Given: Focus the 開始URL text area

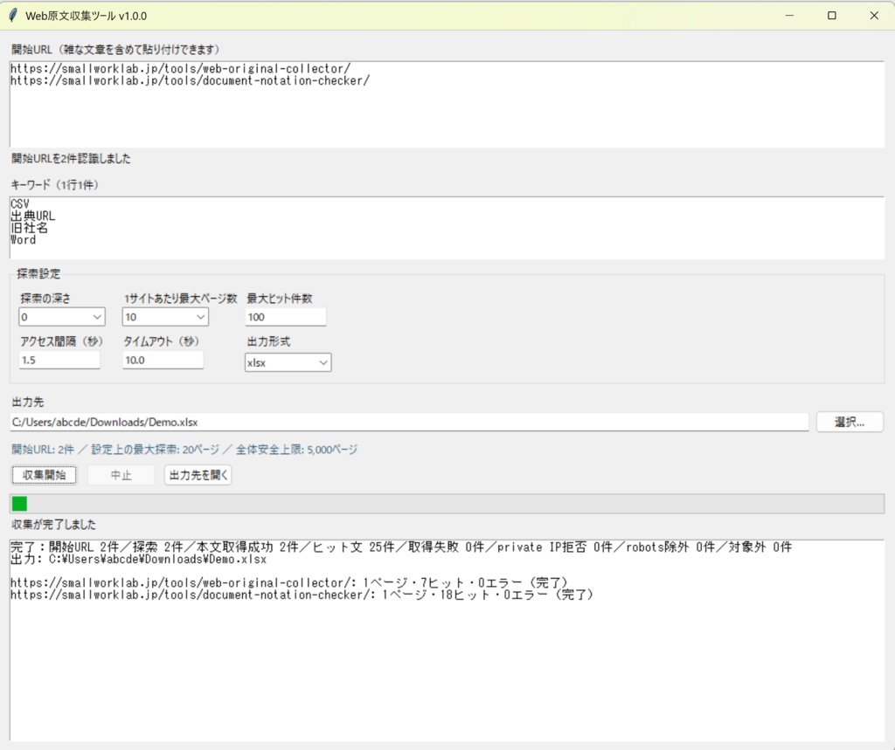Looking at the screenshot, I should [447, 104].
